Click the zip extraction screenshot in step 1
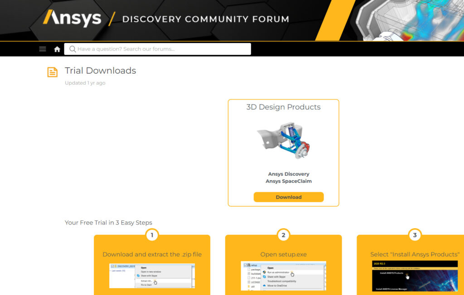This screenshot has height=295, width=464. click(152, 275)
